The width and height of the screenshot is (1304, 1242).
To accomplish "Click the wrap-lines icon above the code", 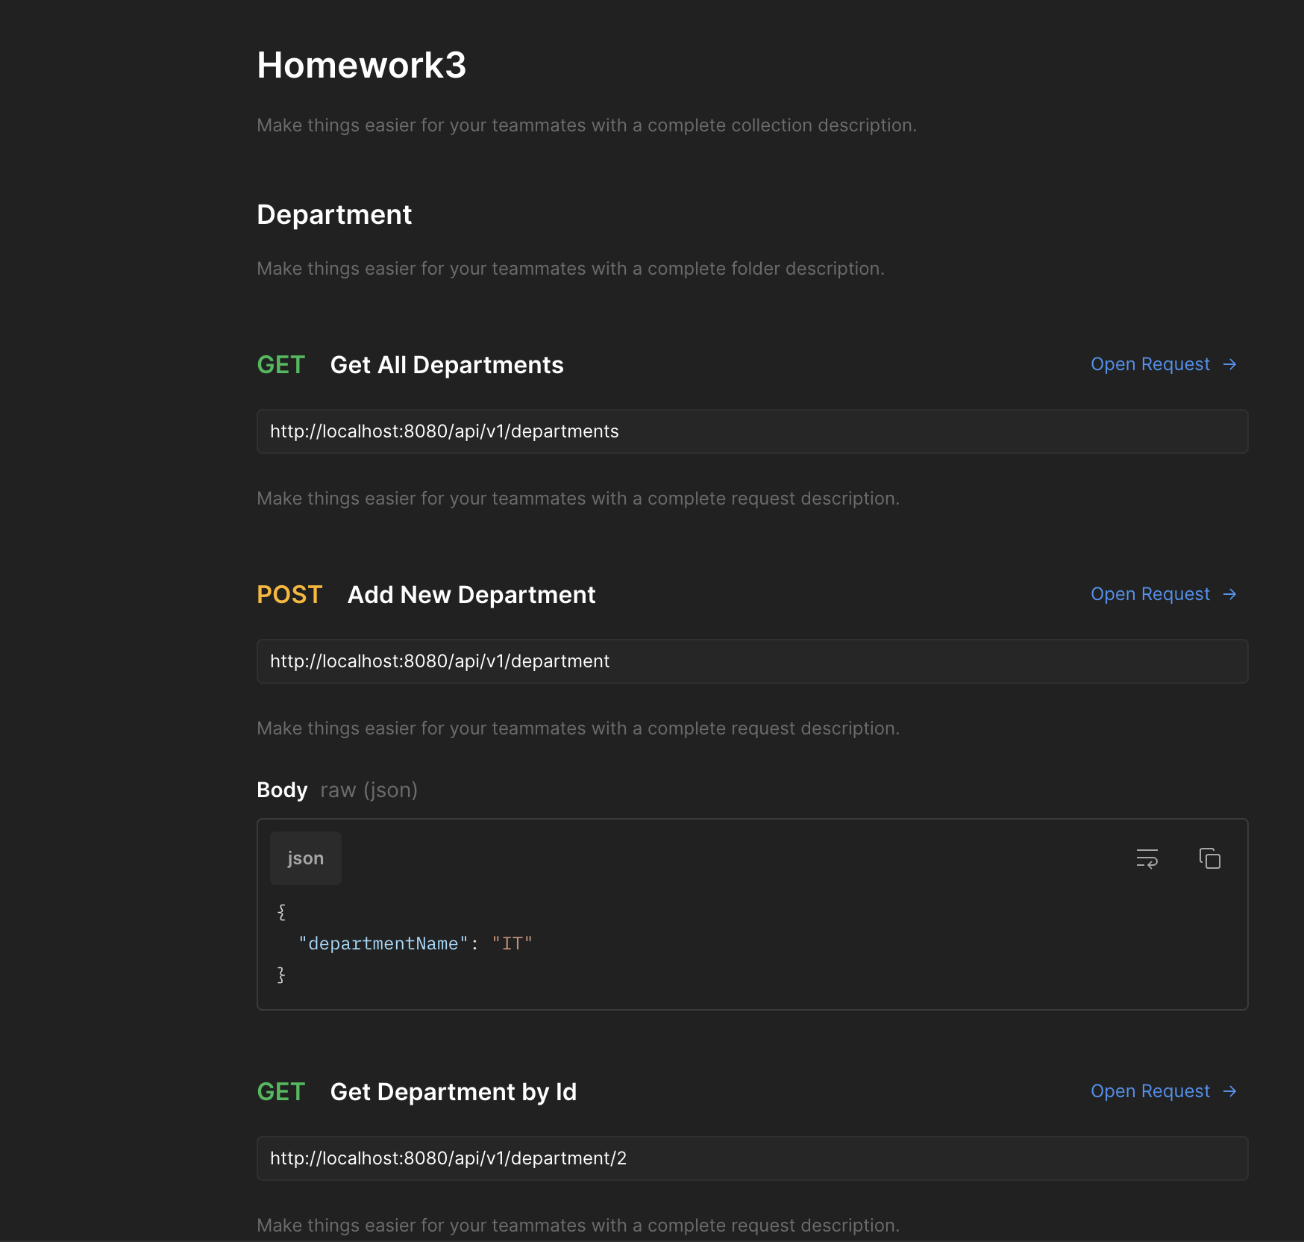I will click(x=1147, y=858).
